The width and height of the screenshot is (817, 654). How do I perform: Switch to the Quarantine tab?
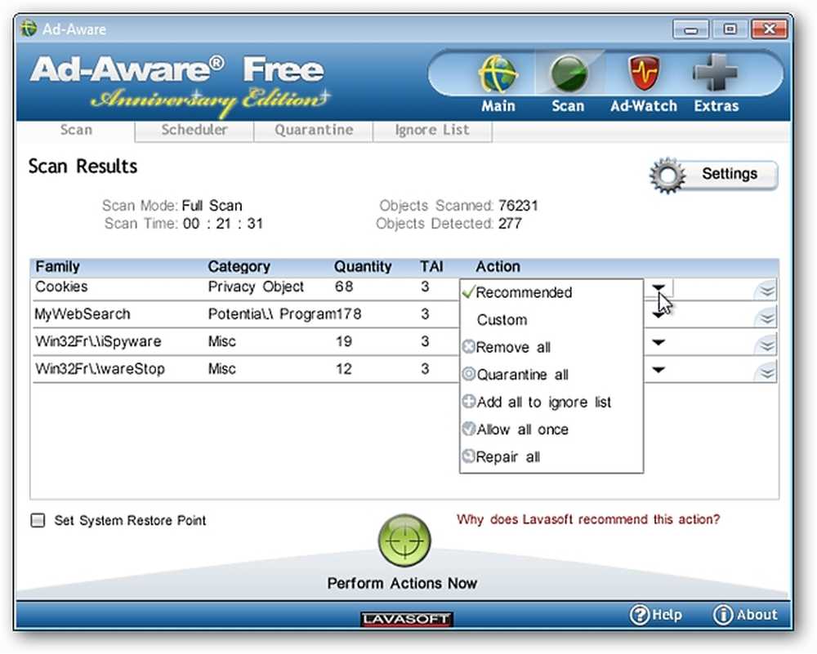[x=314, y=130]
